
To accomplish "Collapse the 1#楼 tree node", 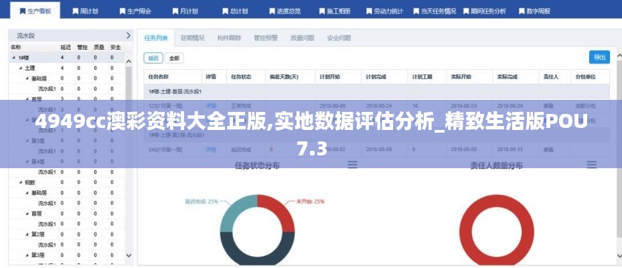I will [x=14, y=58].
